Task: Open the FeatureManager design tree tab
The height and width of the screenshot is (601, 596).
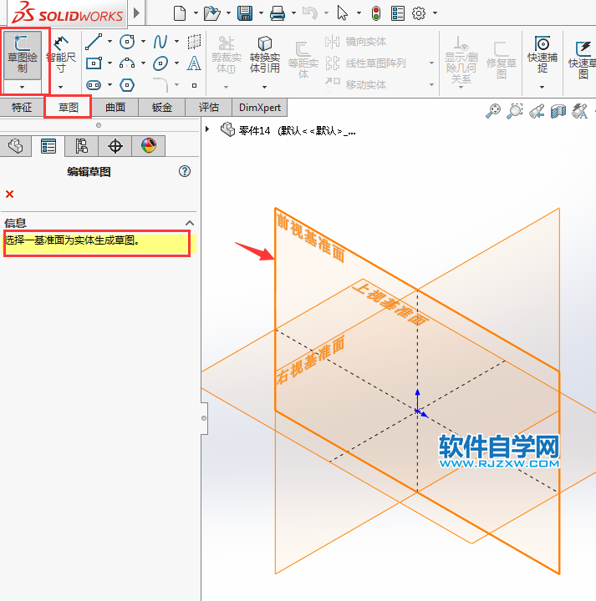Action: click(x=15, y=146)
